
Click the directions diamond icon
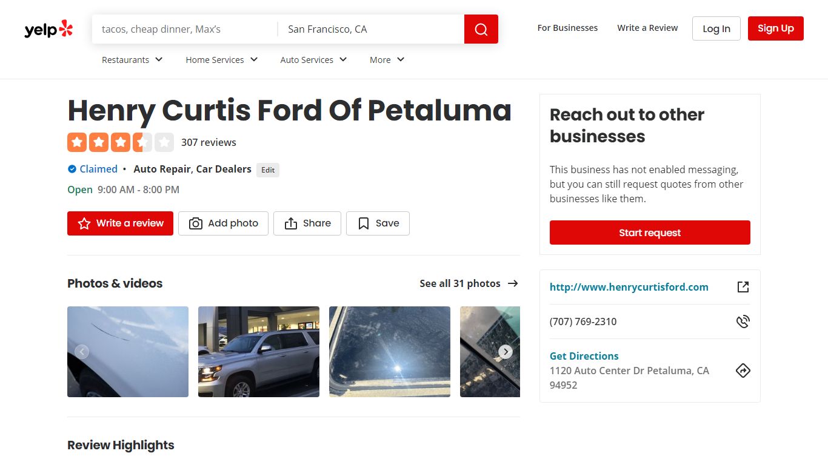click(743, 371)
